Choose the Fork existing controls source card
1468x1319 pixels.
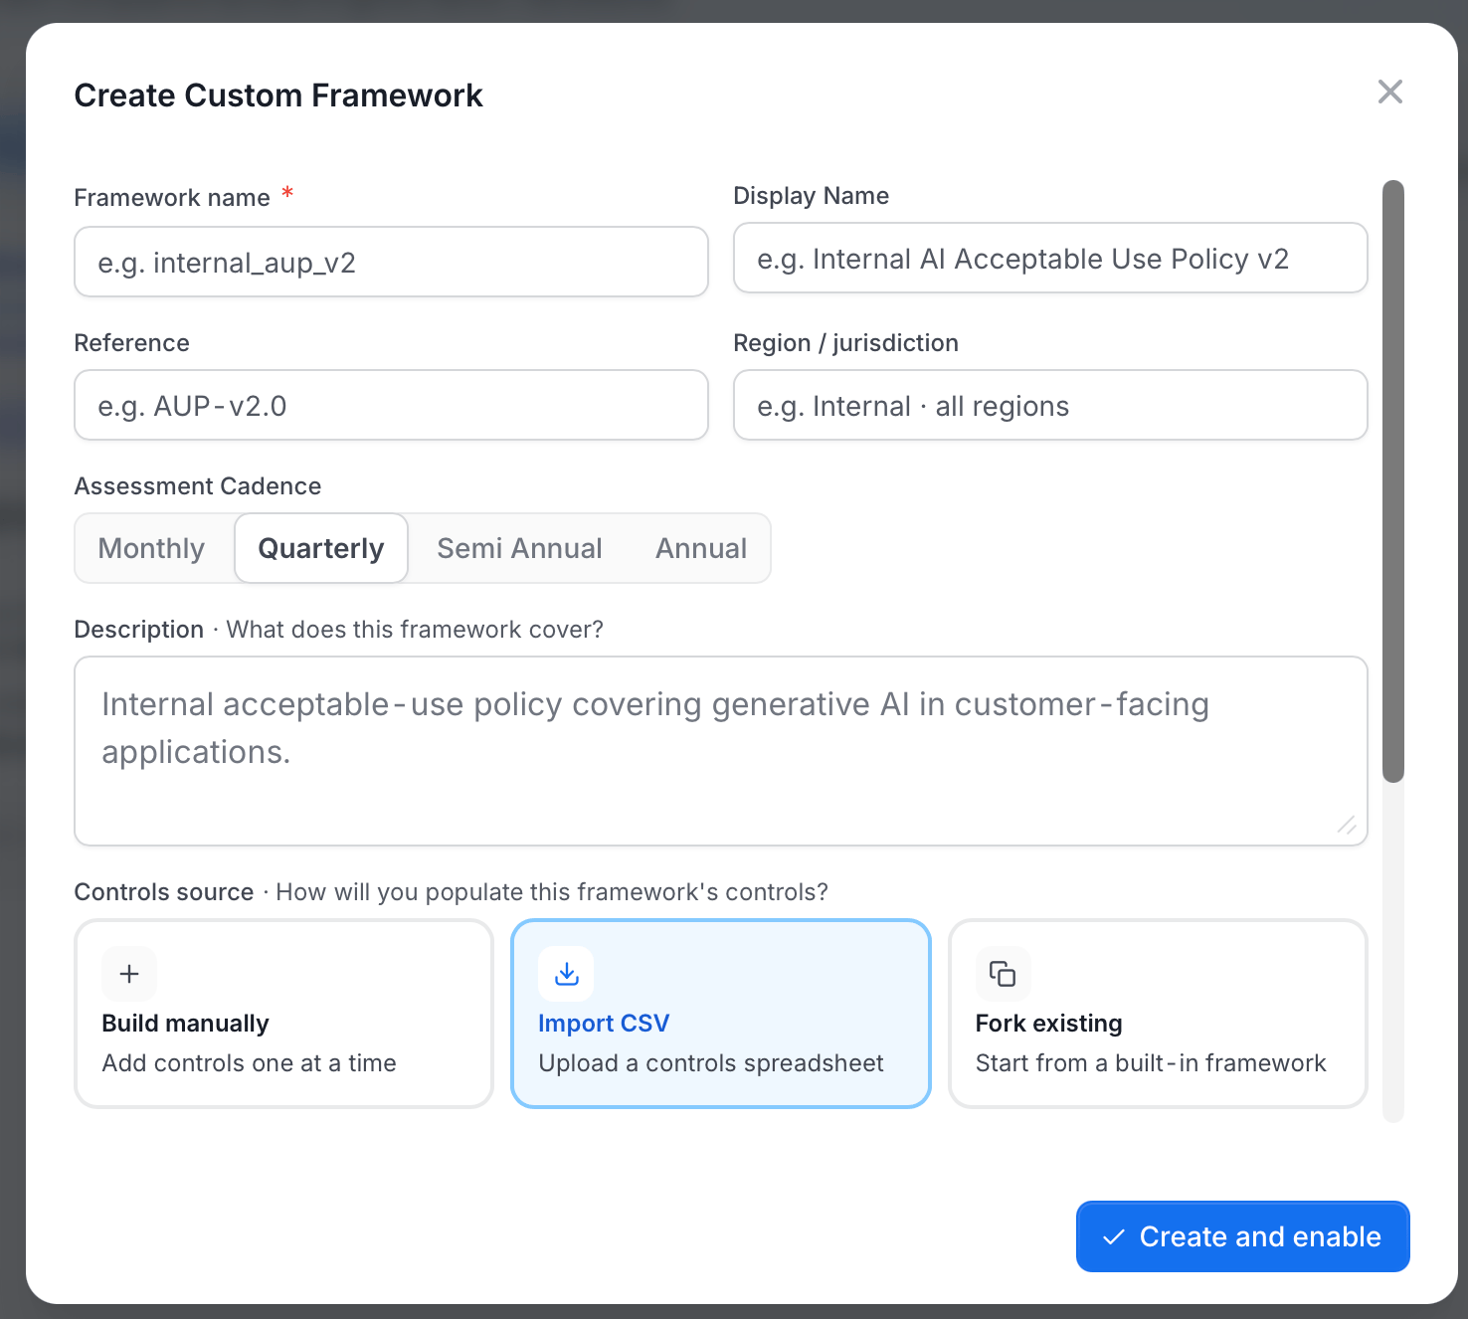tap(1158, 1013)
